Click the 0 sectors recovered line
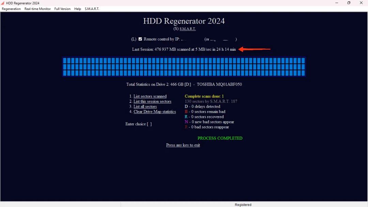The image size is (368, 207). point(204,117)
